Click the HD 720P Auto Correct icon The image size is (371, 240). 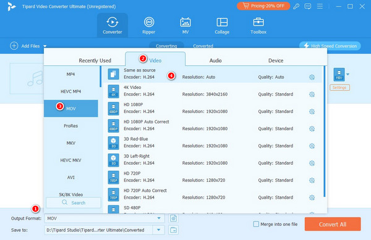[113, 195]
